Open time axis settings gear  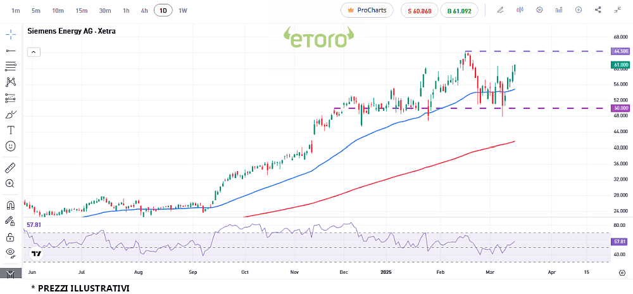[622, 272]
